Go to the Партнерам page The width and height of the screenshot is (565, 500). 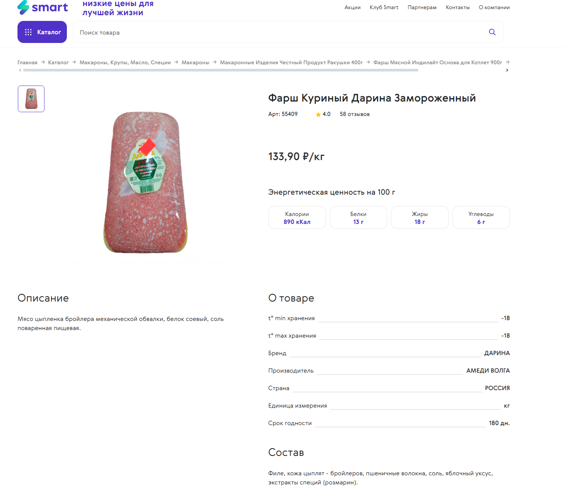pos(422,8)
